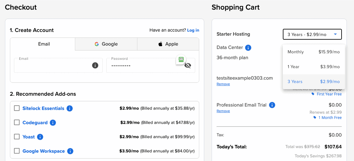Click the First Year Free label

coord(329,94)
